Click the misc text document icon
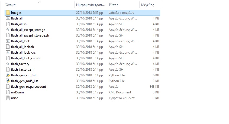 click(x=8, y=98)
